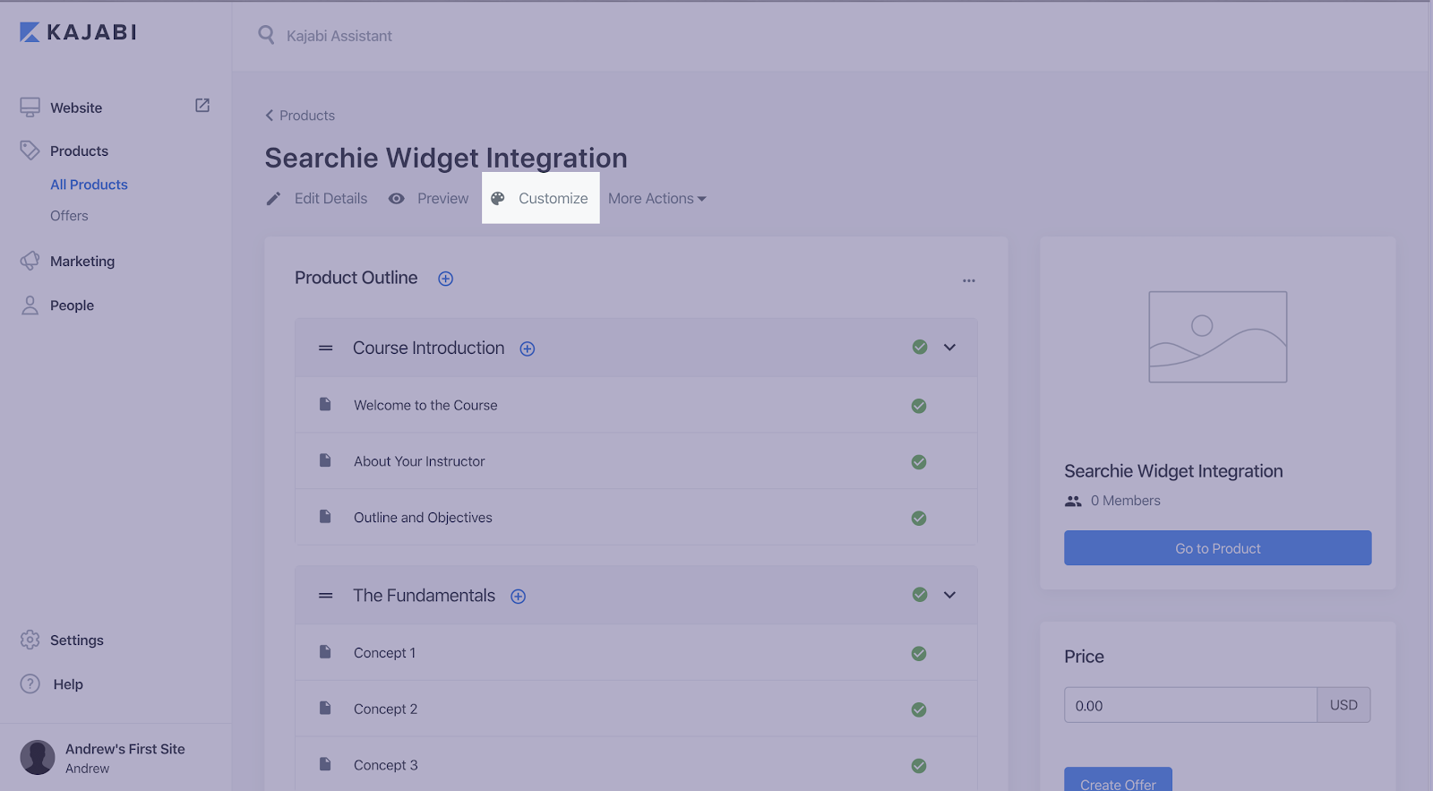Click the Preview link
The height and width of the screenshot is (791, 1433).
tap(442, 199)
